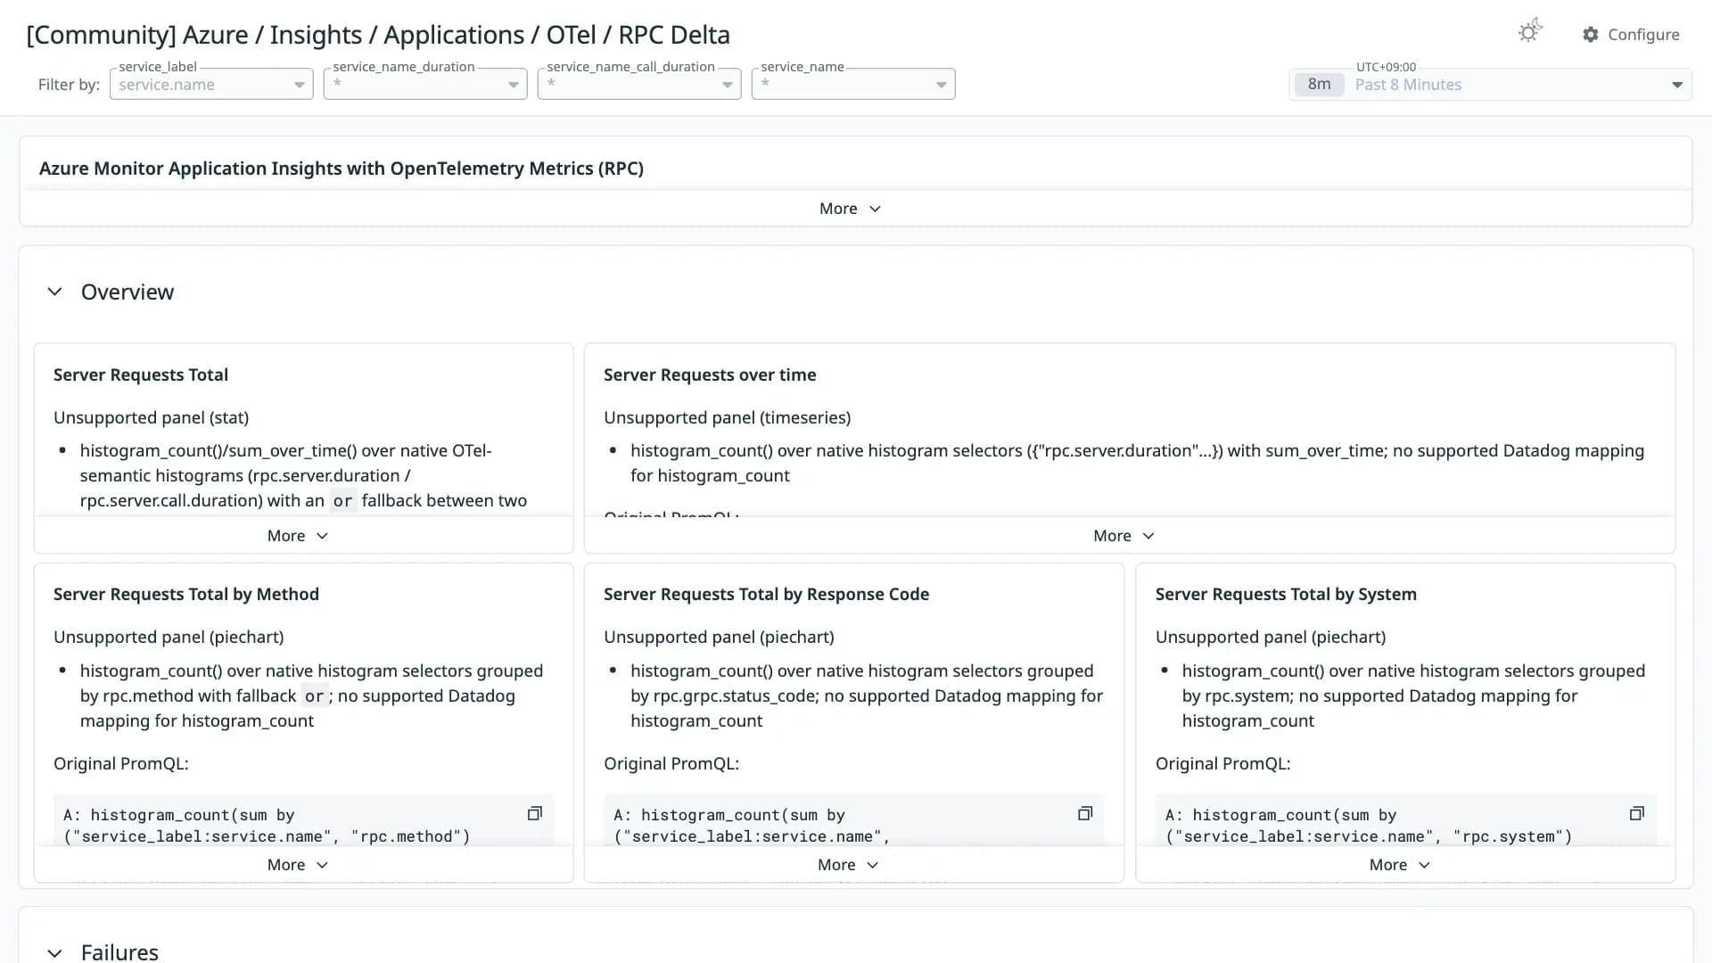Copy PromQL in Server Requests Total by Method

(535, 813)
